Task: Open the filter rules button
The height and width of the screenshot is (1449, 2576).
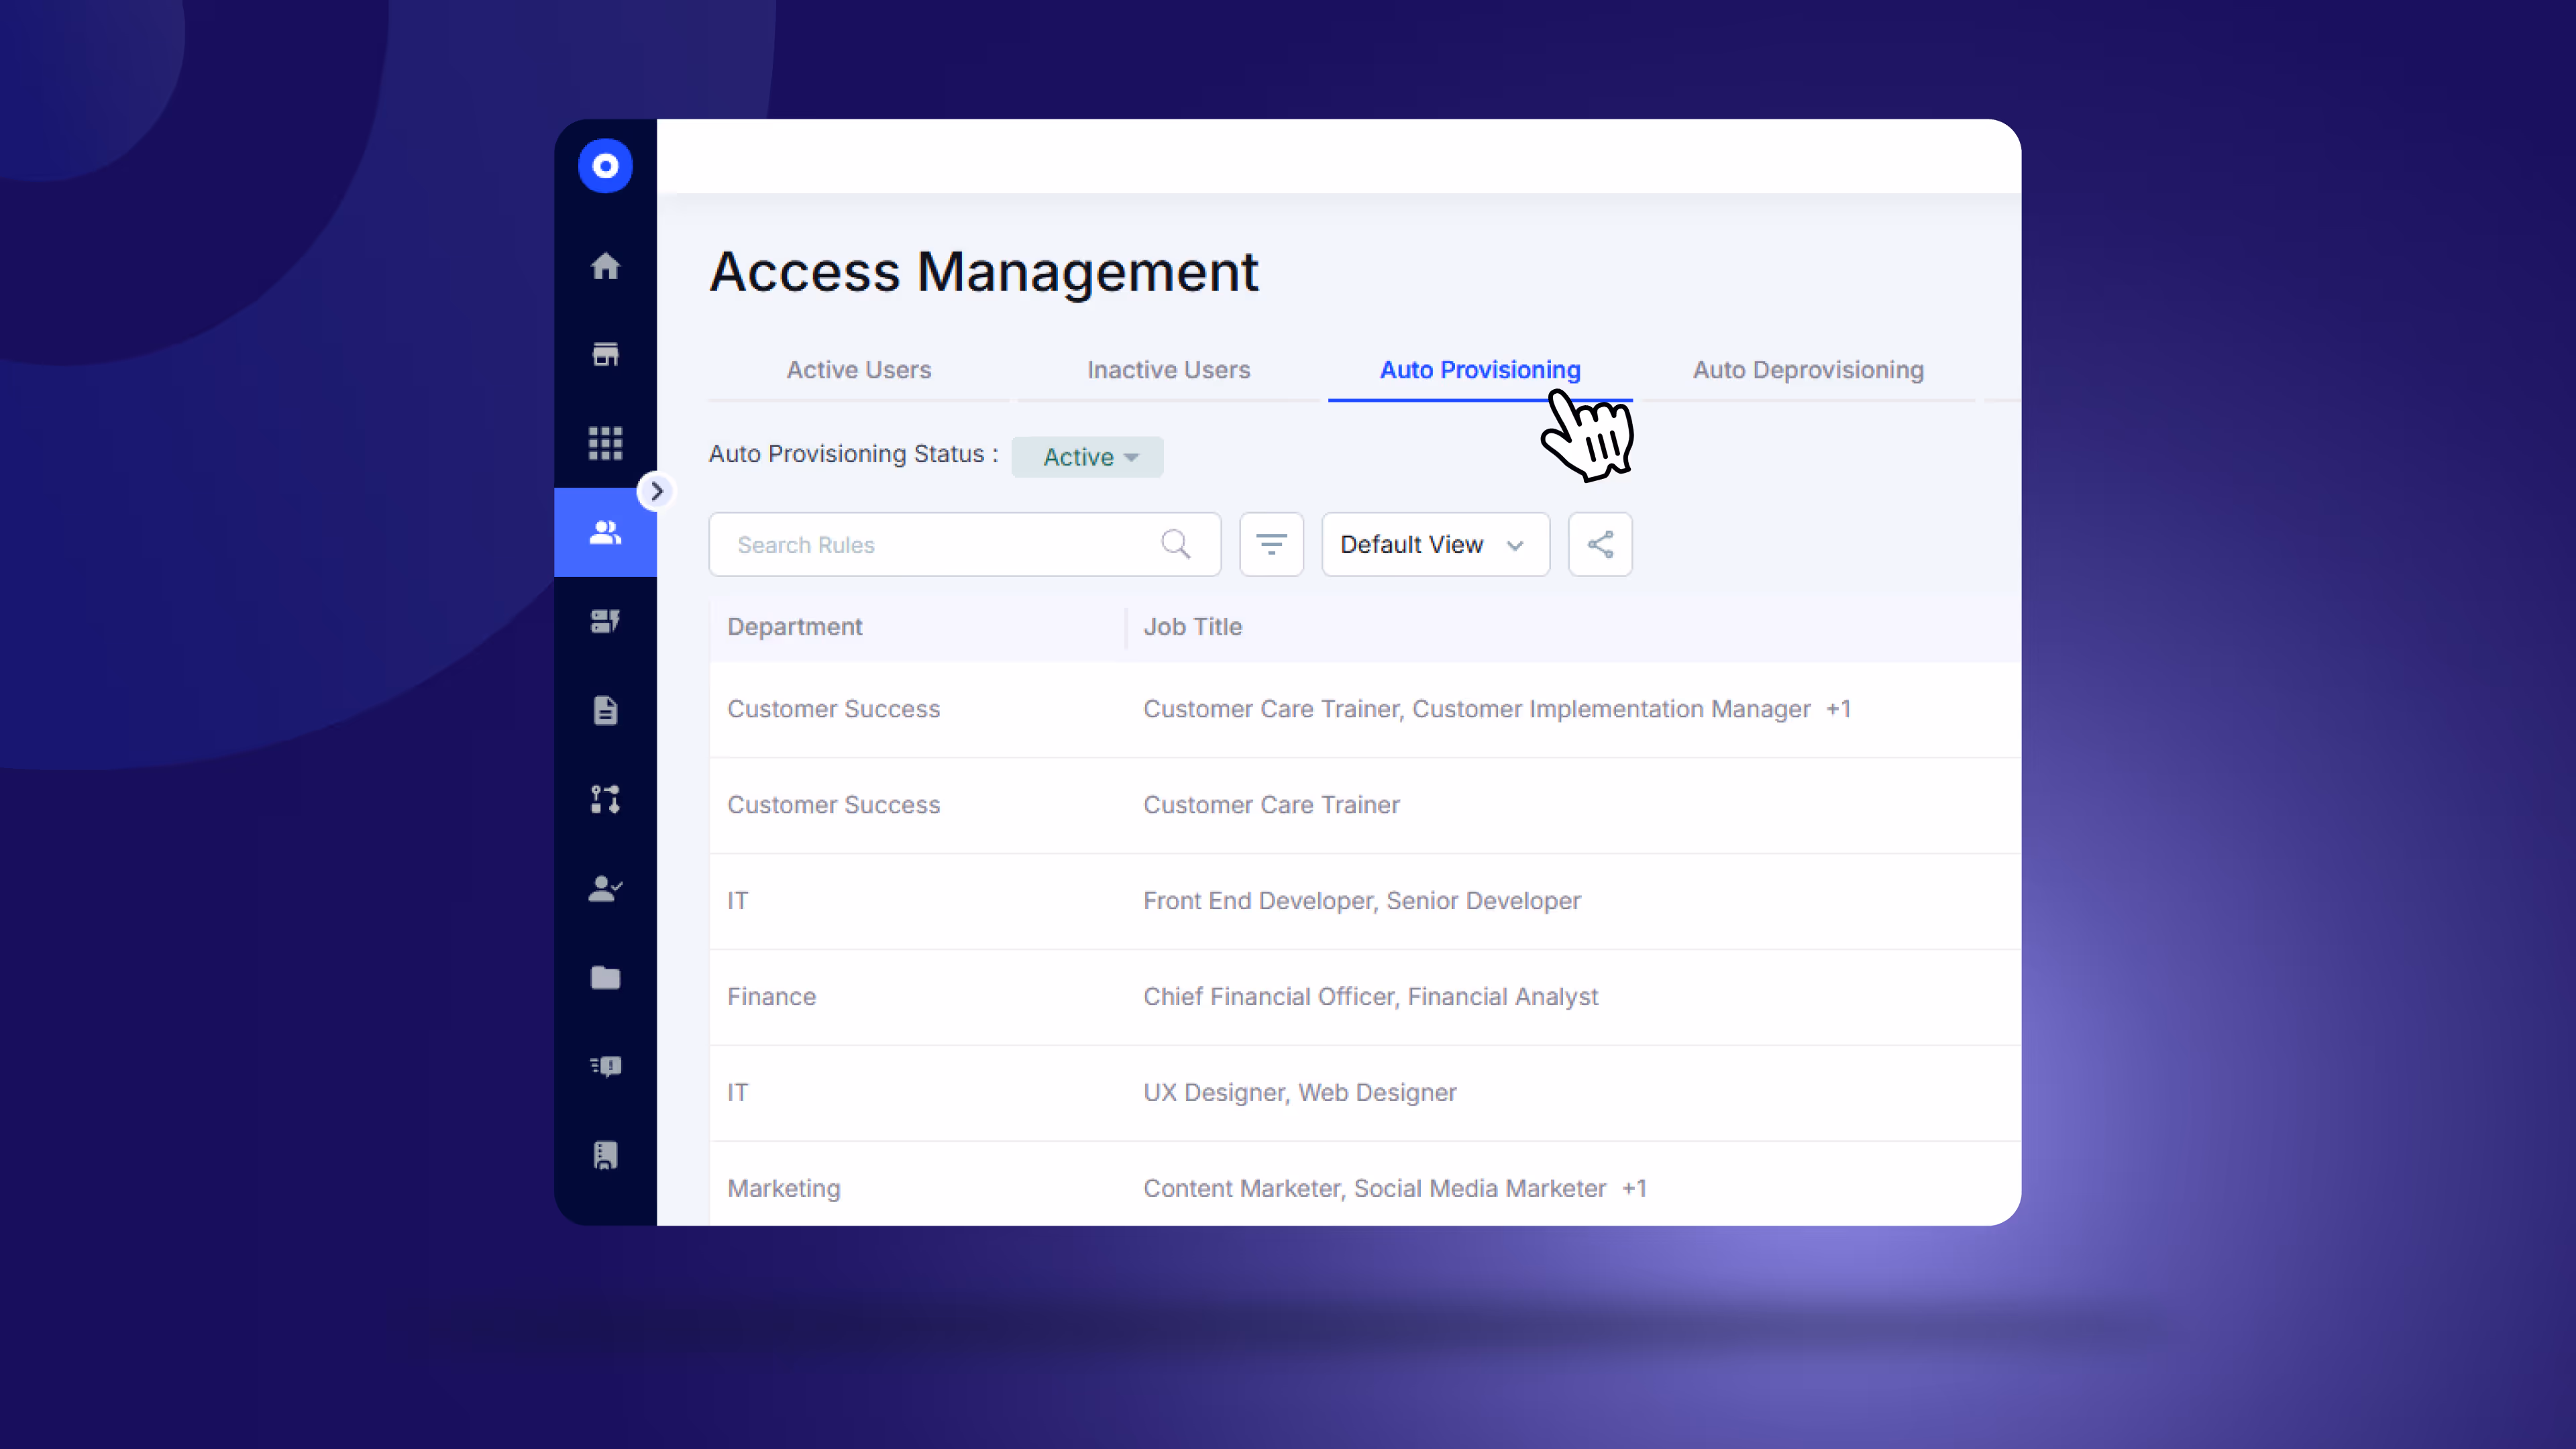Action: (x=1271, y=544)
